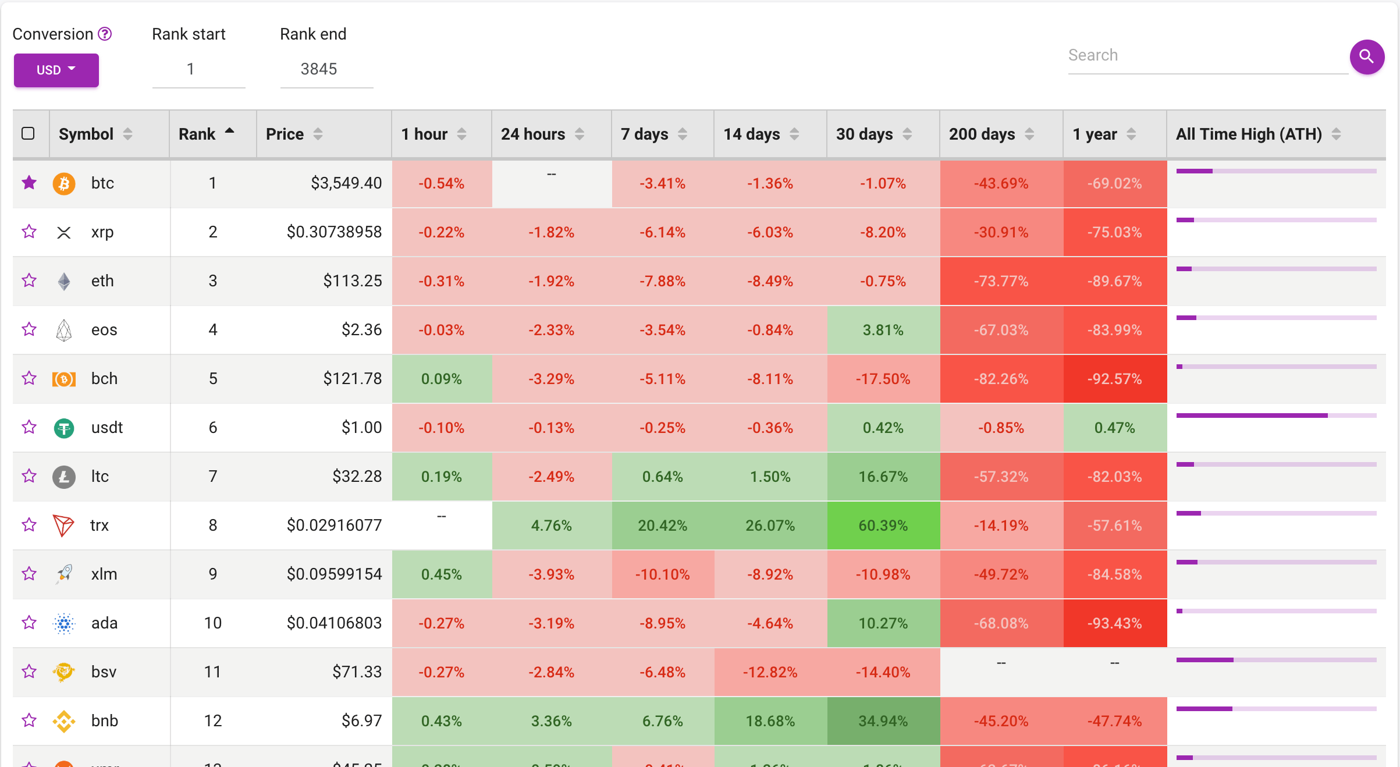
Task: Open the USD conversion dropdown
Action: pos(56,70)
